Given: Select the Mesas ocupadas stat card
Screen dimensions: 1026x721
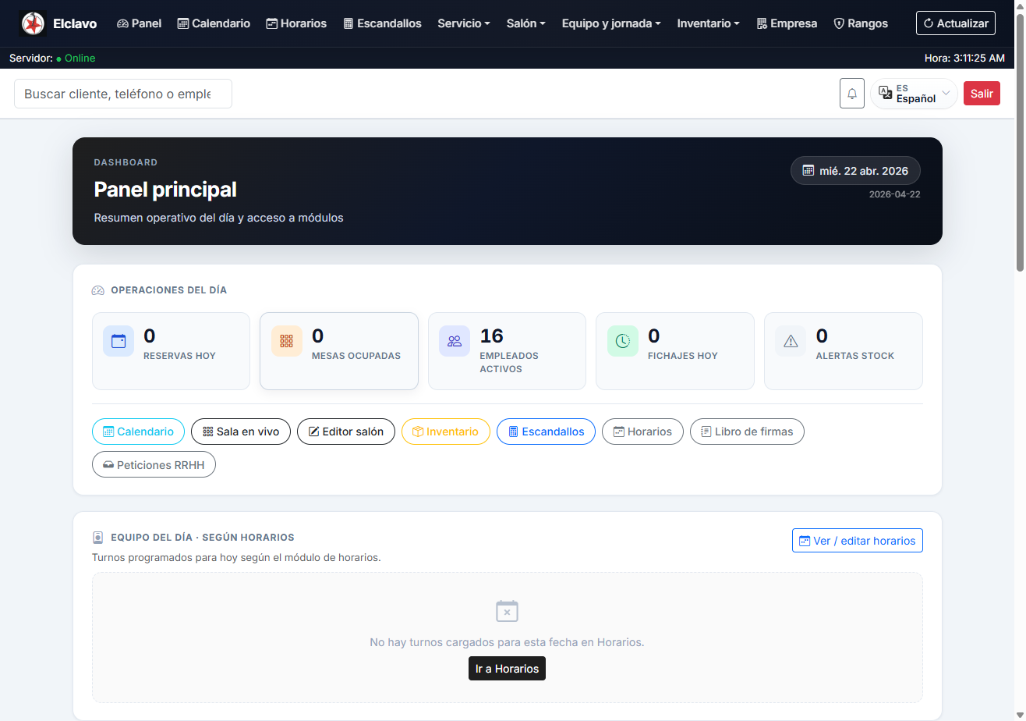Looking at the screenshot, I should 339,351.
